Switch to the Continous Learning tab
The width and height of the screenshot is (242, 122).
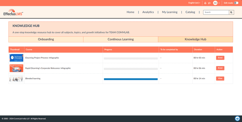121,39
